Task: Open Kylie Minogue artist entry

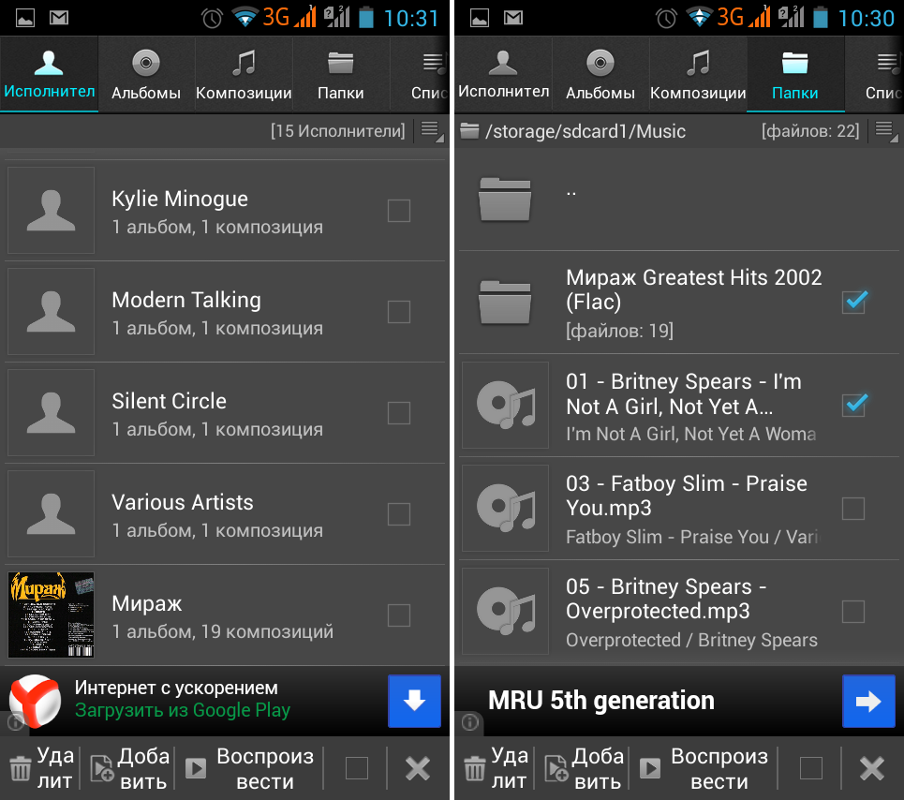Action: point(225,211)
